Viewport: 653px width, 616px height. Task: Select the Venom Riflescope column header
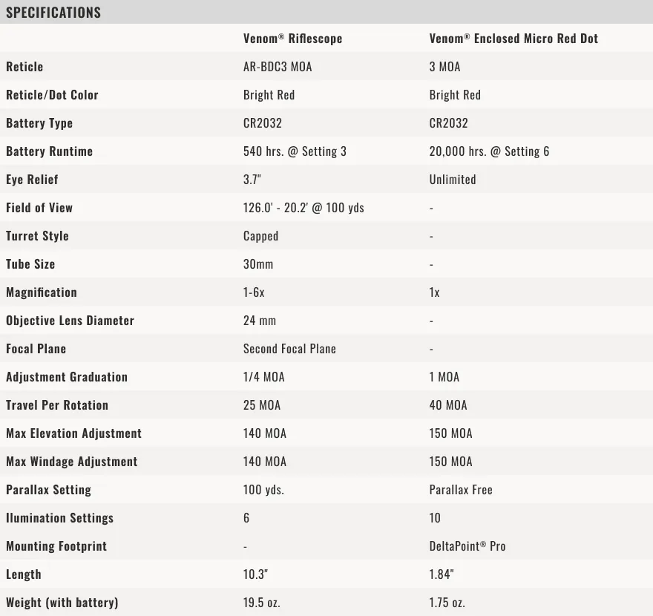point(292,39)
